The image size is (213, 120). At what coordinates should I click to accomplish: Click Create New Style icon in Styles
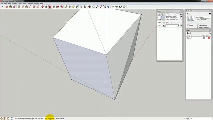point(181,17)
